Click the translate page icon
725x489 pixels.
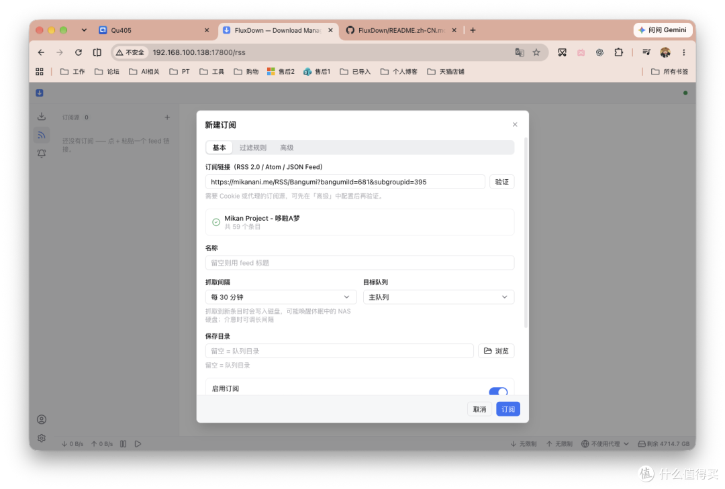click(520, 52)
